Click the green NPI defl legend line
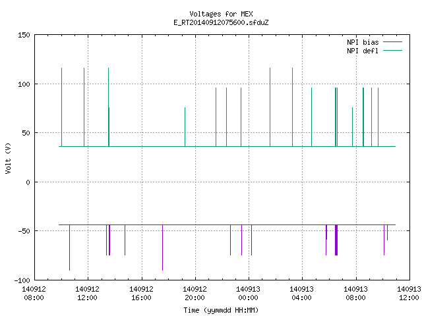This screenshot has width=422, height=316. click(392, 51)
